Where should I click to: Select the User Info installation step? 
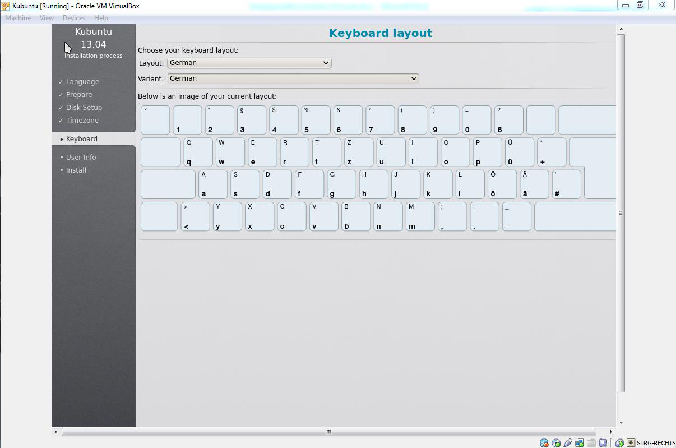click(x=81, y=158)
